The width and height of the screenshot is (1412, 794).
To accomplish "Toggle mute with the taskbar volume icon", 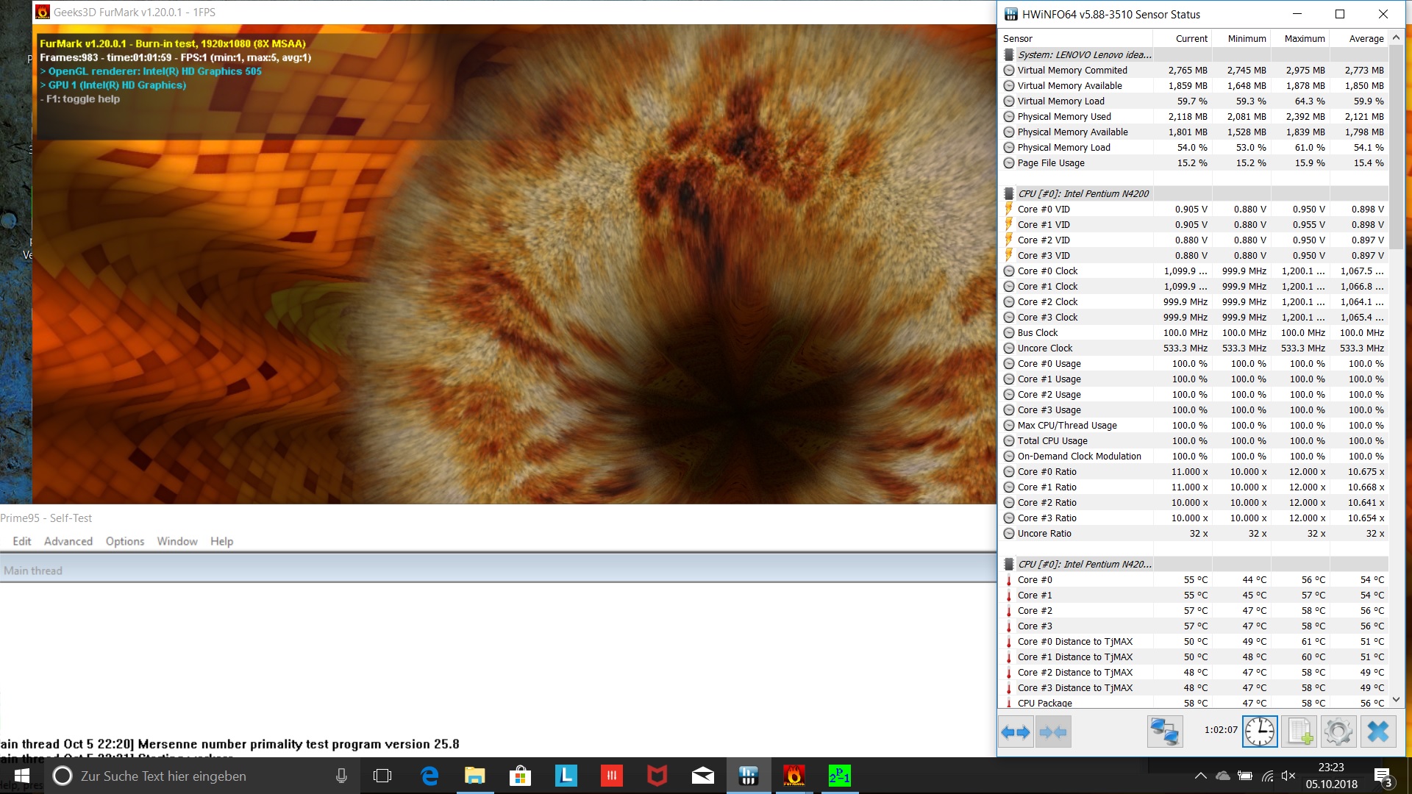I will point(1288,776).
